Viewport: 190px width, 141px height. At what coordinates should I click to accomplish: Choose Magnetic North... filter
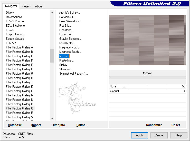[70, 47]
